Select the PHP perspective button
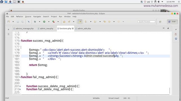The image size is (181, 101). click(x=172, y=22)
